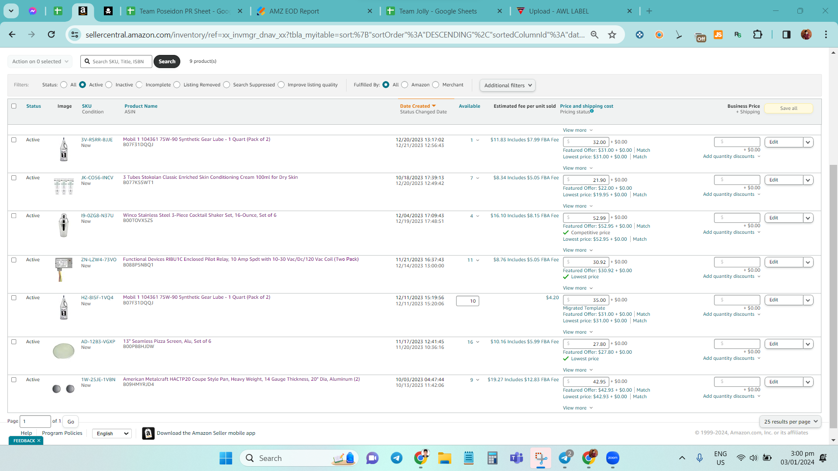The height and width of the screenshot is (471, 838).
Task: Open the Coupe Style Pan product thumbnail
Action: 63,389
